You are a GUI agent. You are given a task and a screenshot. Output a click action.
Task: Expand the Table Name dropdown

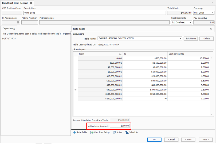coord(180,38)
